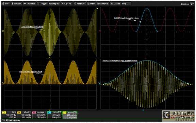The width and height of the screenshot is (196, 123).
Task: Open the Math menu
Action: pos(91,4)
